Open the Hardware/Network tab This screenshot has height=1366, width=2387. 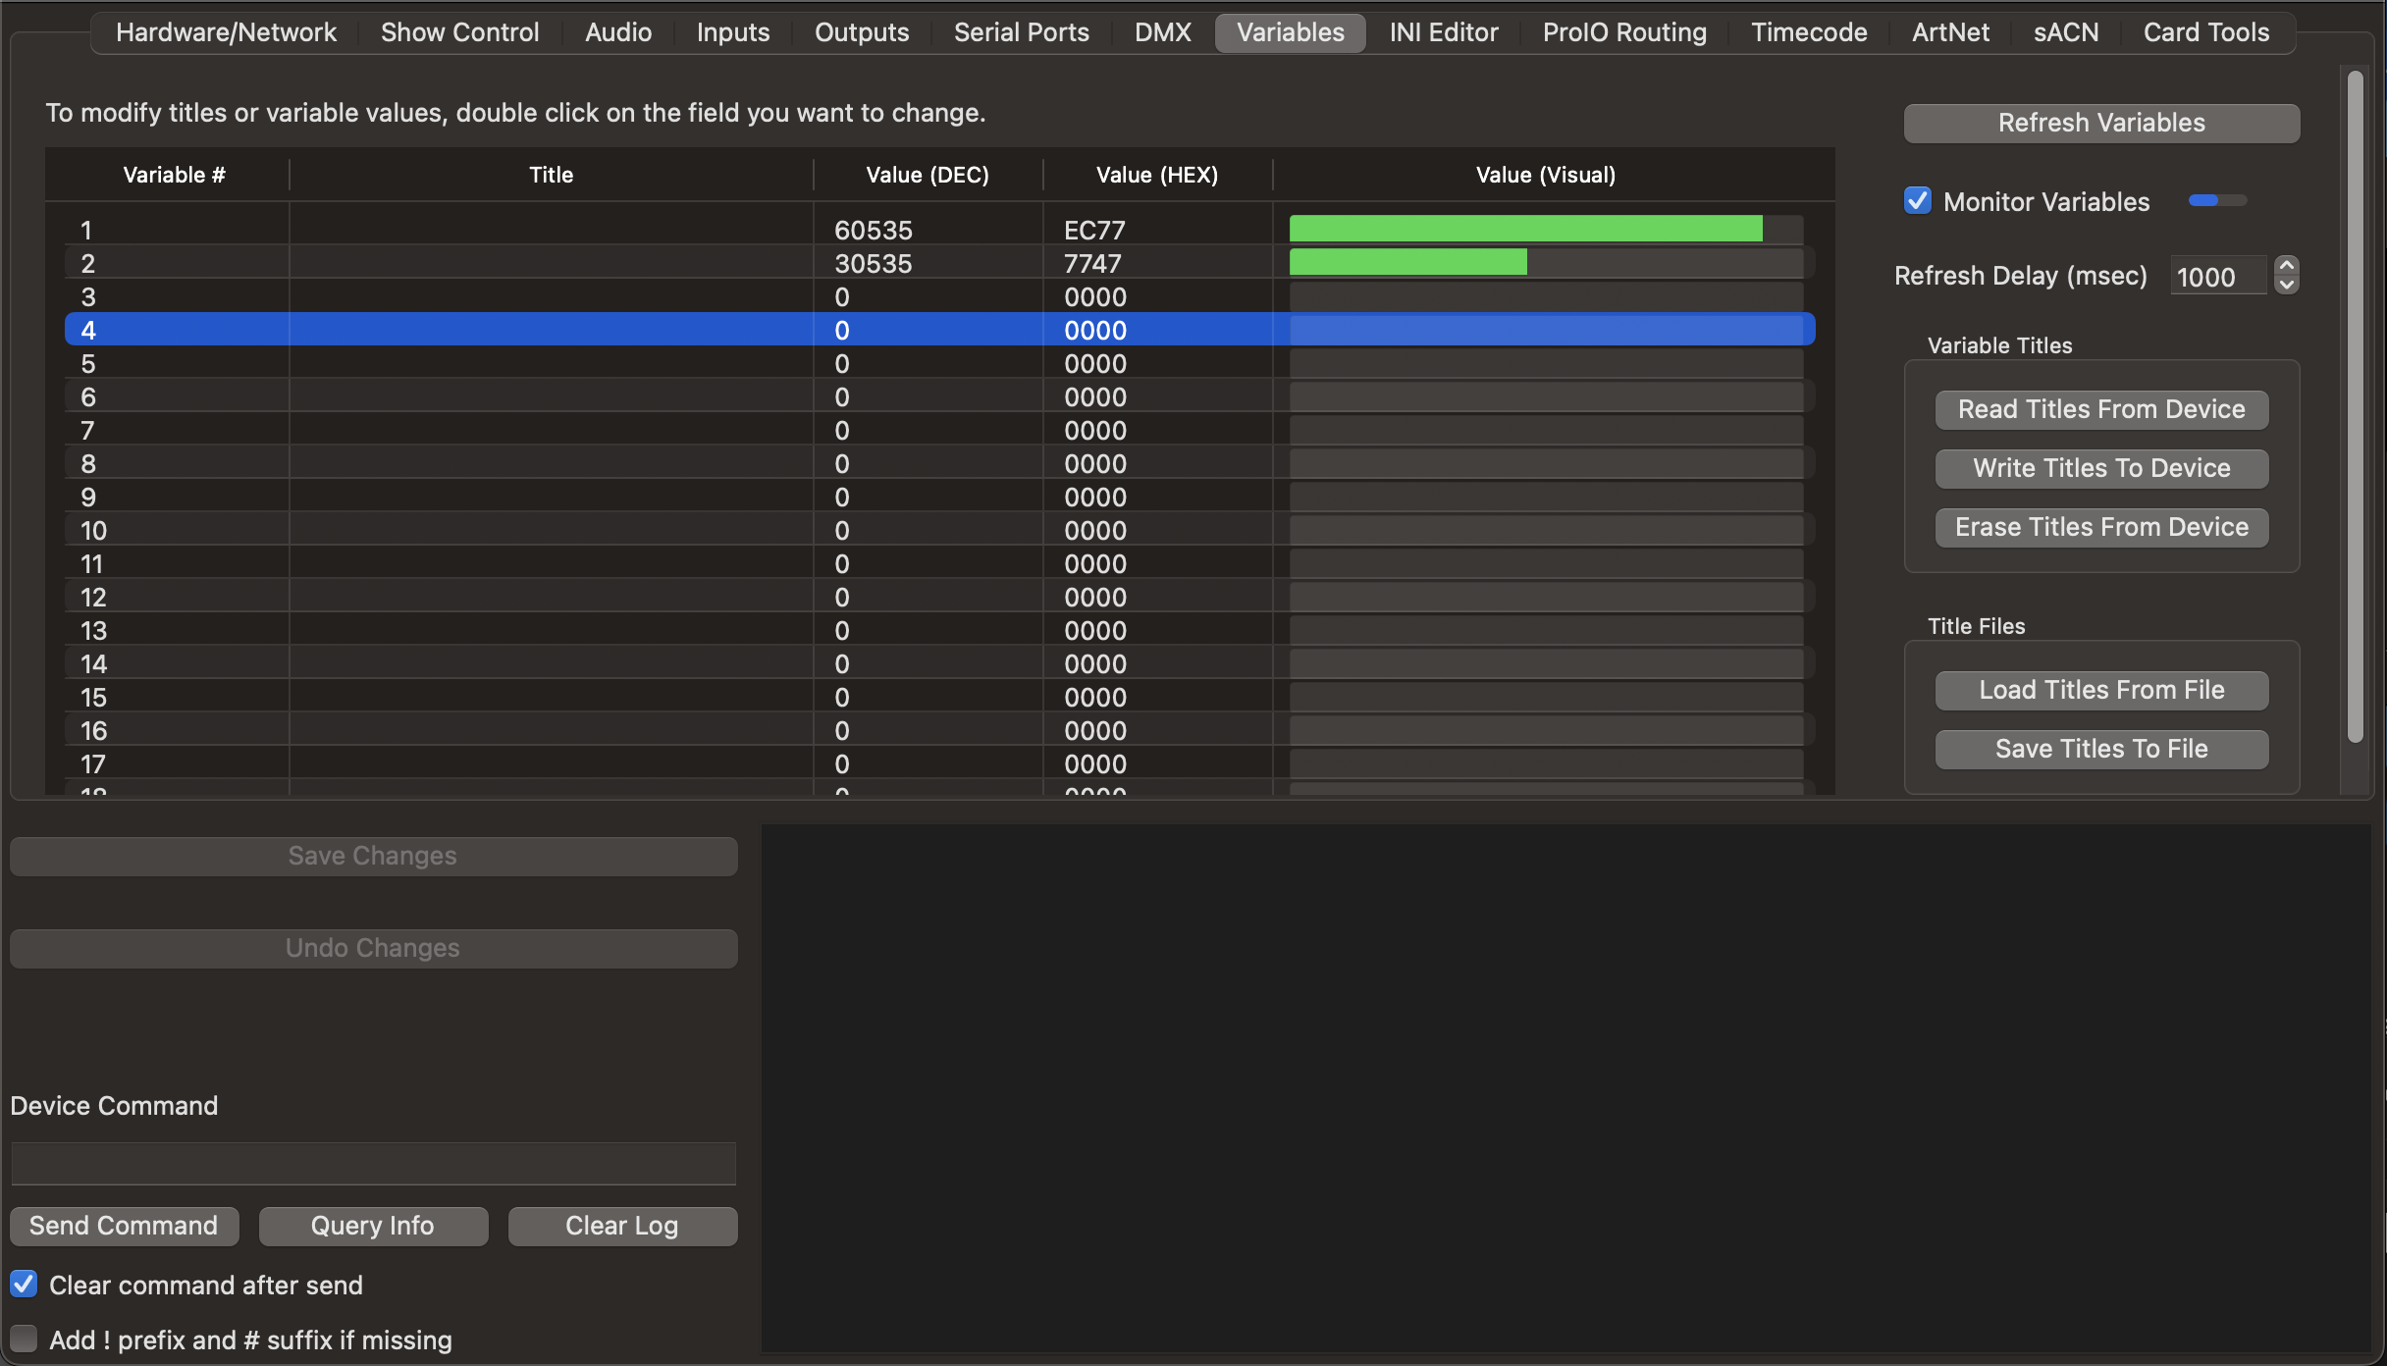pos(226,32)
